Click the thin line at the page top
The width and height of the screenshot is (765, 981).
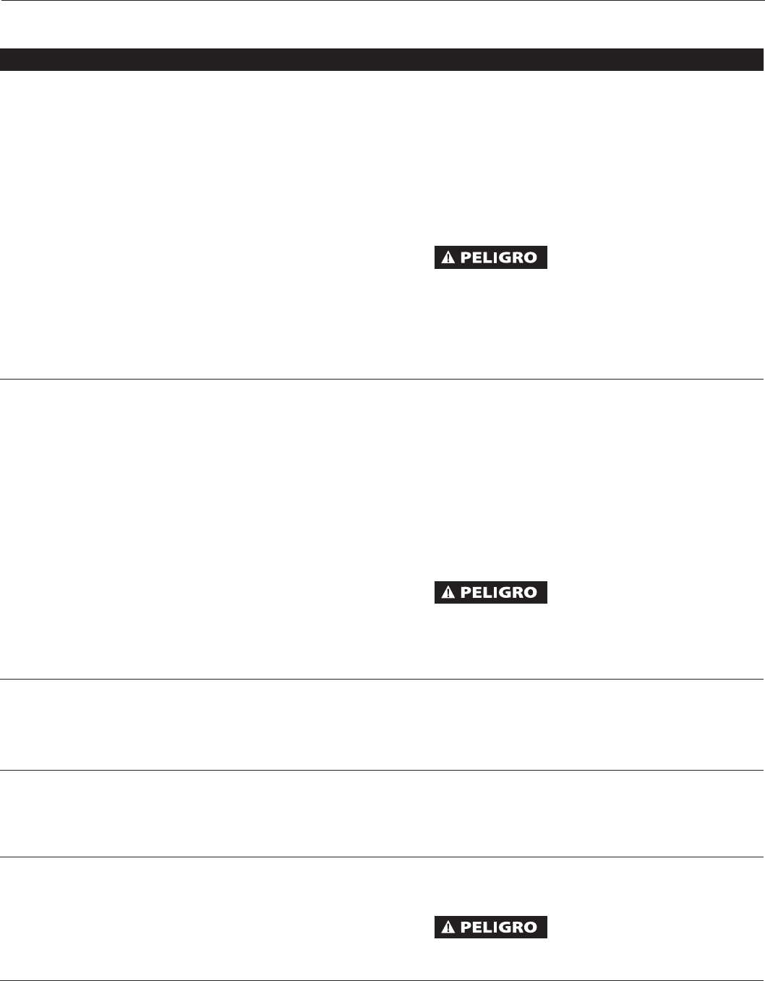(x=382, y=1)
